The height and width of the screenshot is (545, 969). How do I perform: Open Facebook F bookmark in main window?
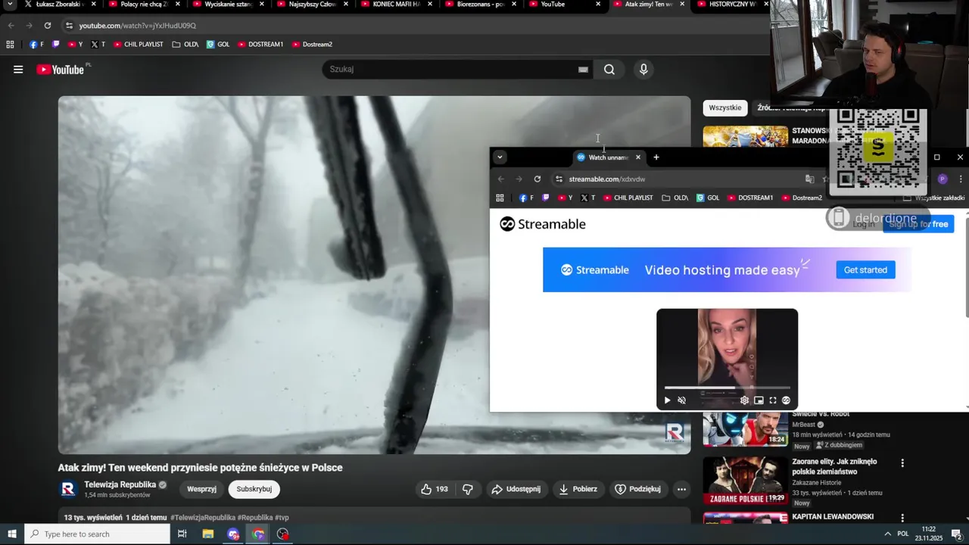click(x=36, y=45)
